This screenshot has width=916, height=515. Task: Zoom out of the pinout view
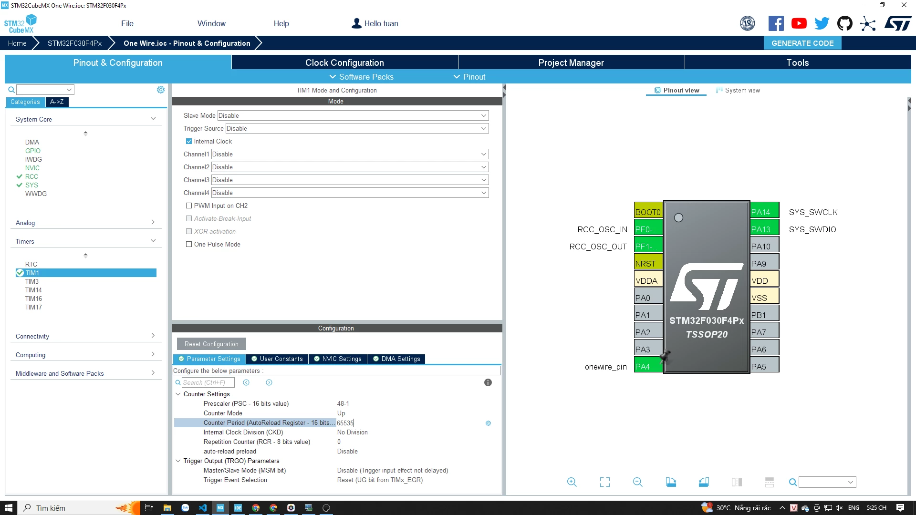click(637, 482)
